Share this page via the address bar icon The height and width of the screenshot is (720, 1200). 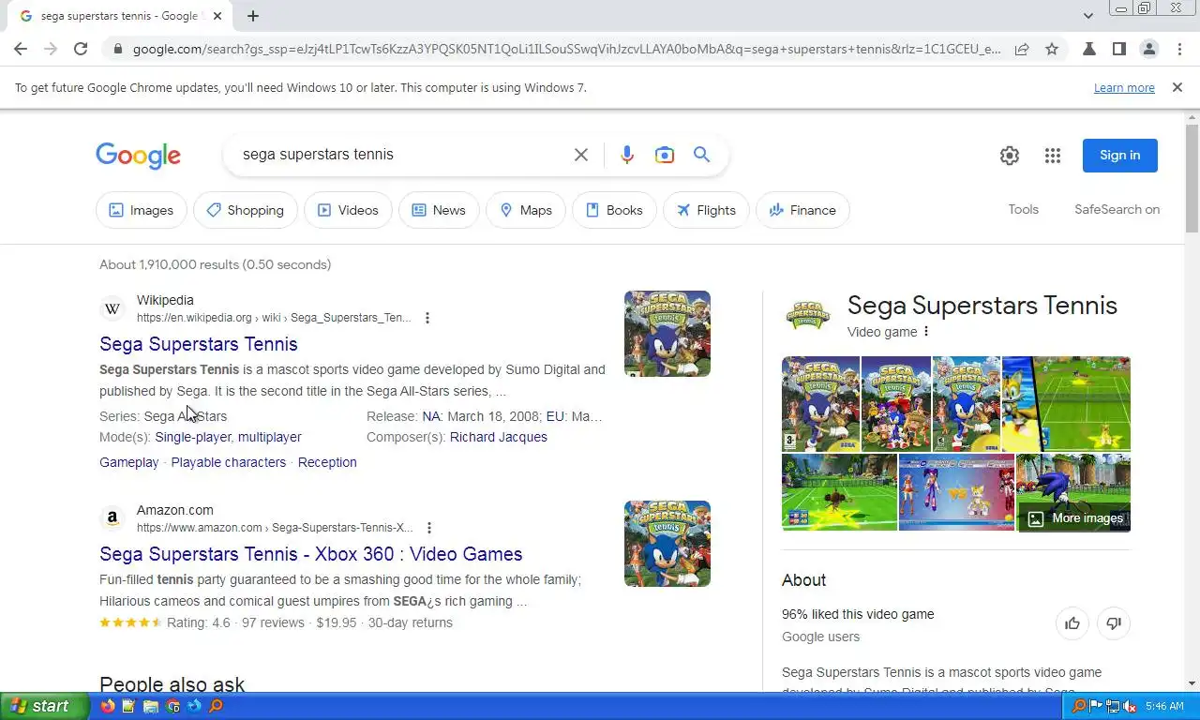coord(1022,49)
